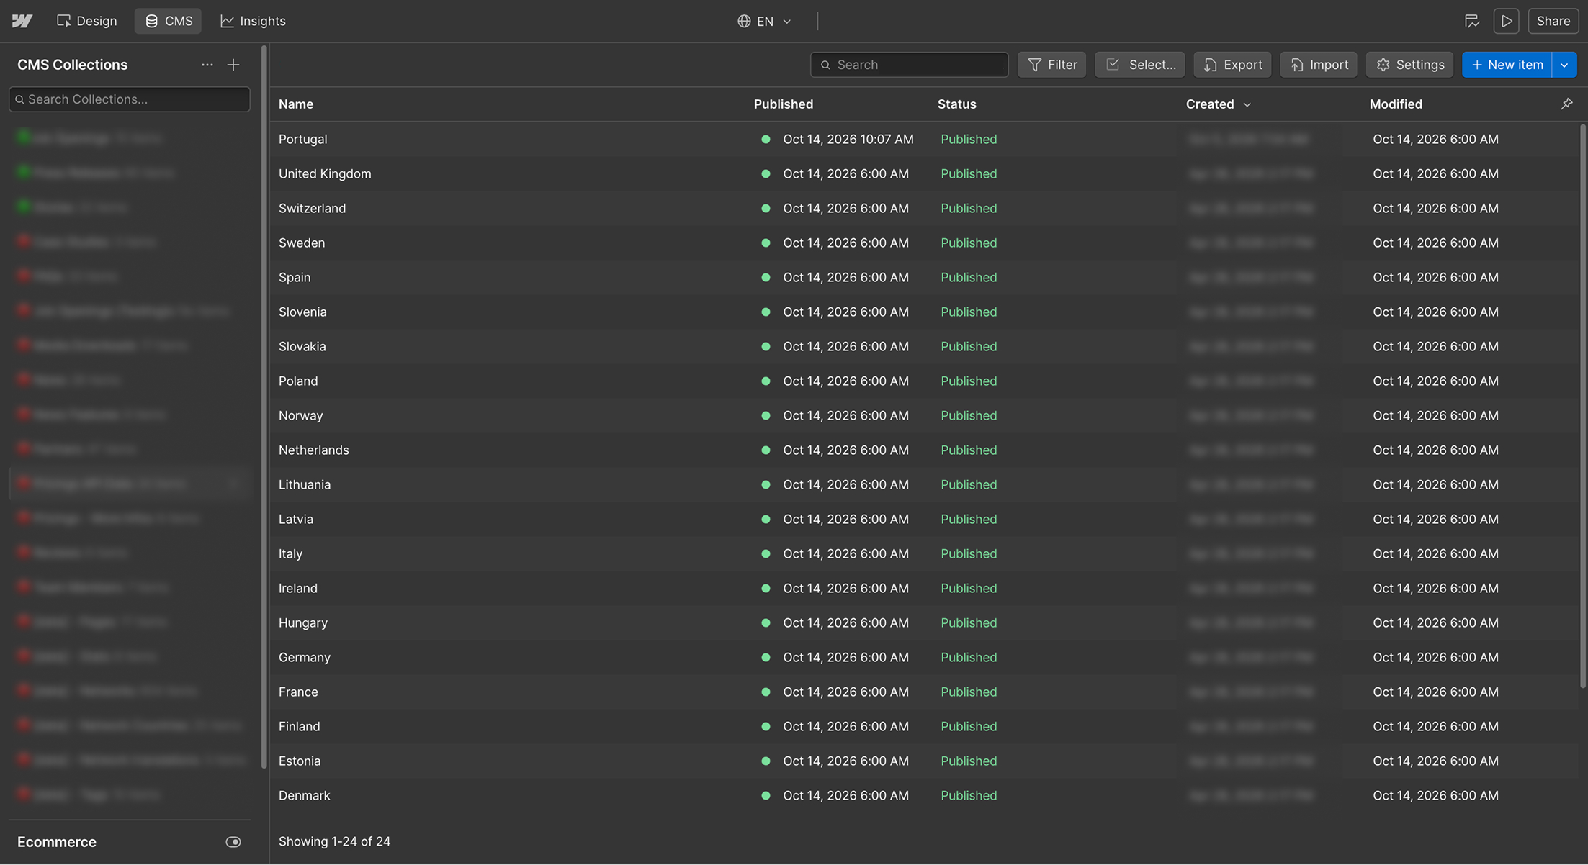Sort by the Modified column header

click(x=1396, y=104)
